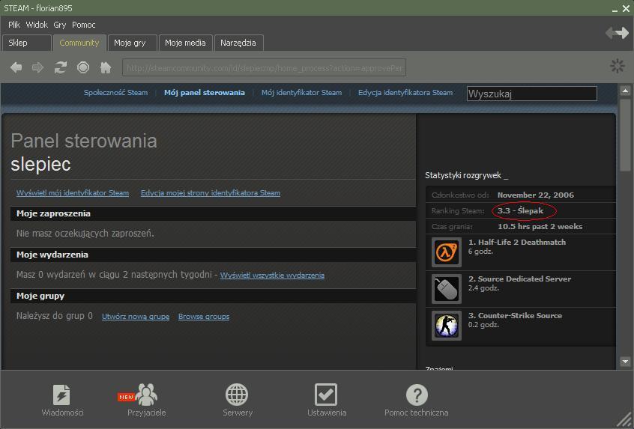Click the scrollbar down arrow
This screenshot has height=429, width=634.
click(625, 362)
